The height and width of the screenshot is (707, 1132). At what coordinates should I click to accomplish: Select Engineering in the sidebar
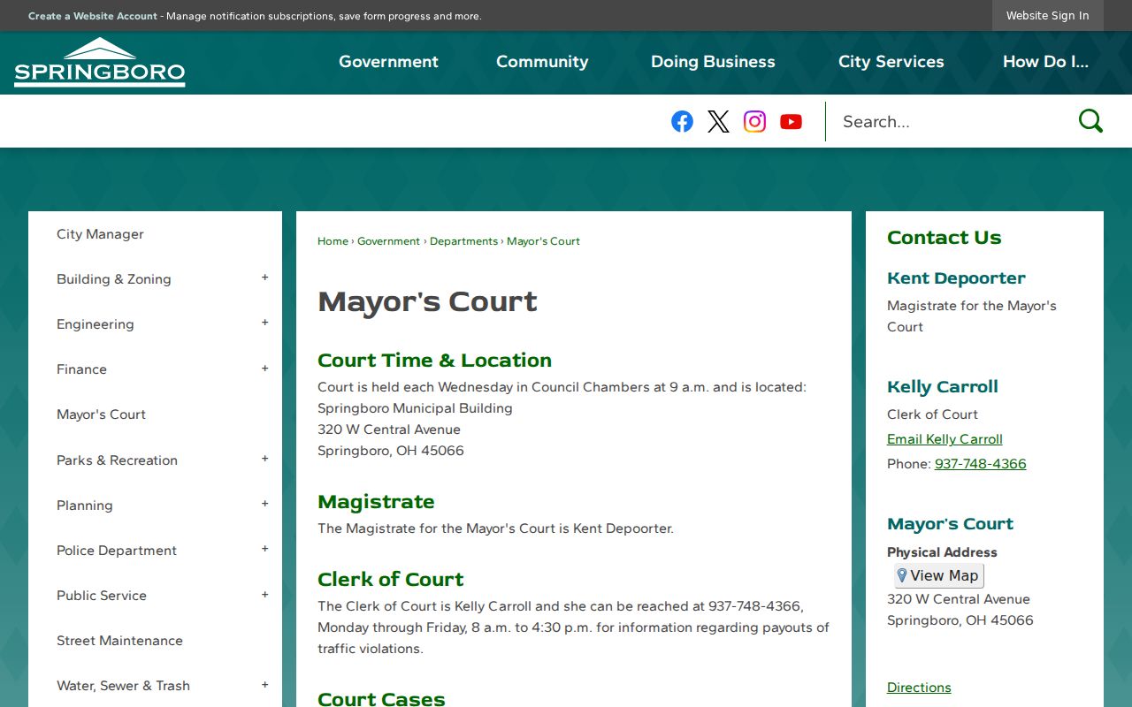coord(96,324)
